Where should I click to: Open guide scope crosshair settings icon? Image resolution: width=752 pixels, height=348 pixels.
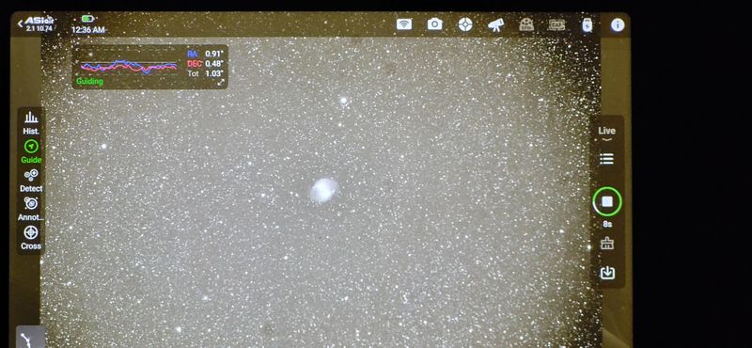point(465,24)
